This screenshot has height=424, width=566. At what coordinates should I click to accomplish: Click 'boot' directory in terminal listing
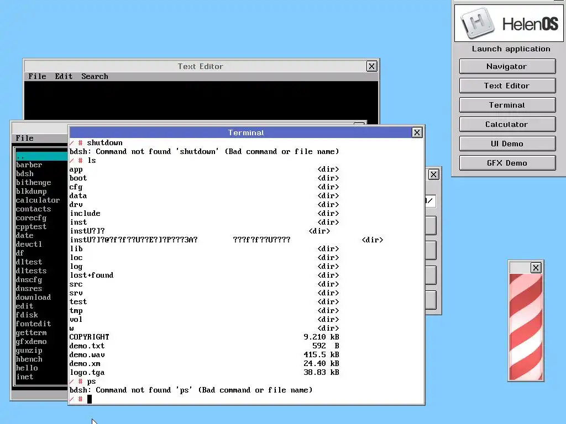click(78, 178)
